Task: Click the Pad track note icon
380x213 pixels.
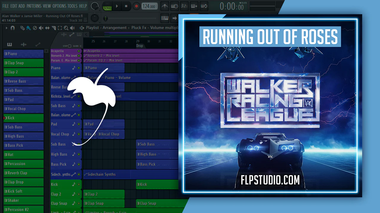Action: pyautogui.click(x=74, y=124)
